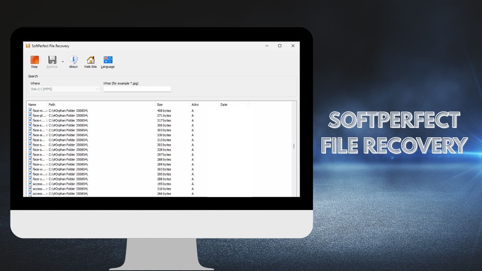Click the "face-y..." file name
The width and height of the screenshot is (482, 271).
tap(39, 179)
